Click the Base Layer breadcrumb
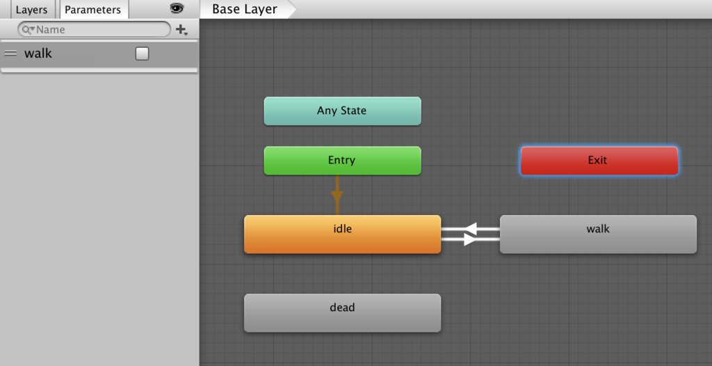The image size is (712, 366). [x=245, y=10]
